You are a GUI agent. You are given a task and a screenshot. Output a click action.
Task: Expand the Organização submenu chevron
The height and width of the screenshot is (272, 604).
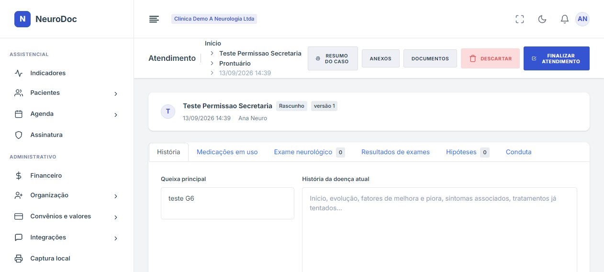tap(115, 196)
